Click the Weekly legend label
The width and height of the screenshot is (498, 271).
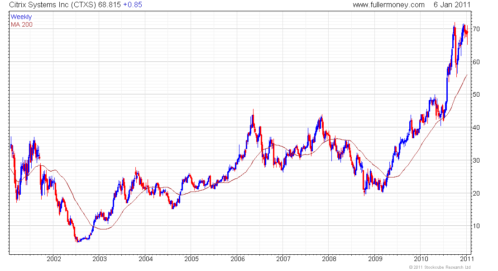click(x=21, y=17)
